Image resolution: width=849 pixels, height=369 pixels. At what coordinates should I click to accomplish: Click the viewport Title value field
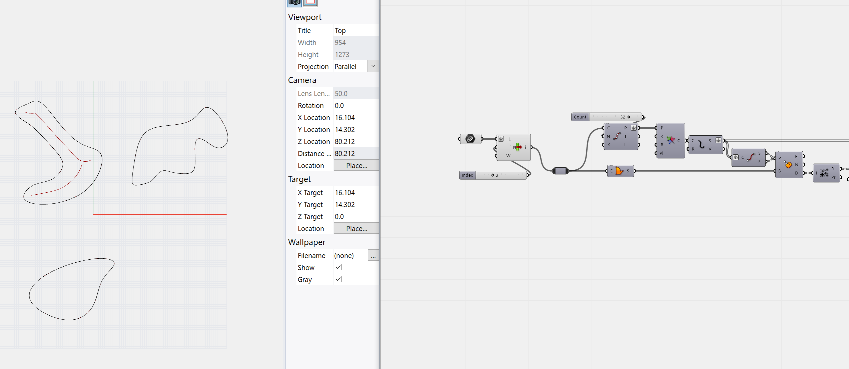(355, 30)
